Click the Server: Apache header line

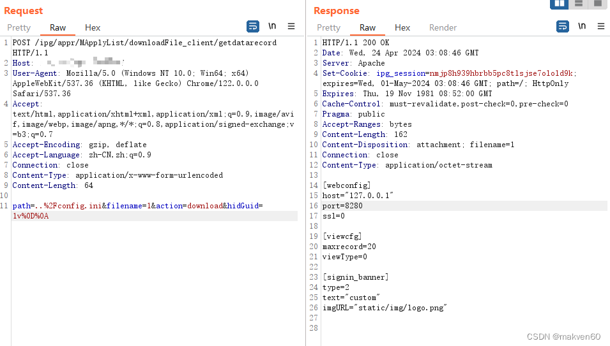pos(353,63)
